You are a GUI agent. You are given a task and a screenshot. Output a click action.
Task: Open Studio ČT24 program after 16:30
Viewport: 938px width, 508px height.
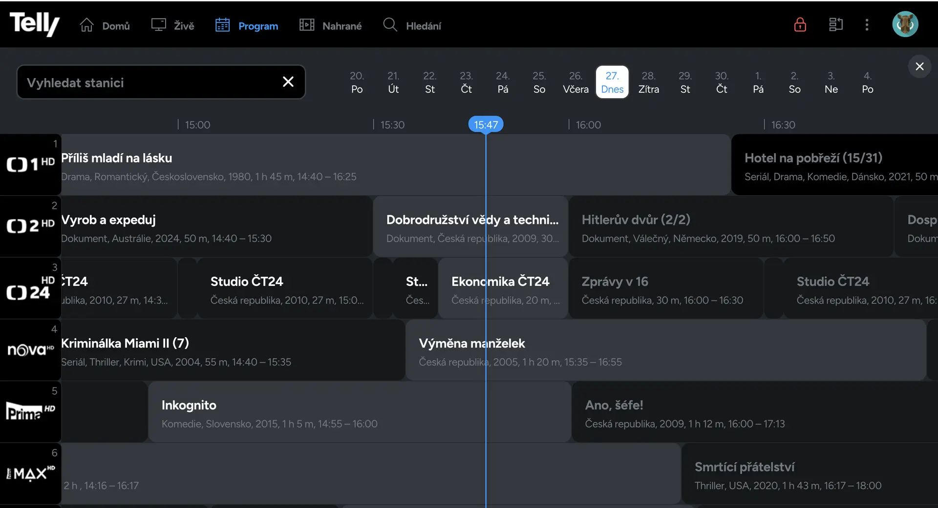click(x=861, y=288)
